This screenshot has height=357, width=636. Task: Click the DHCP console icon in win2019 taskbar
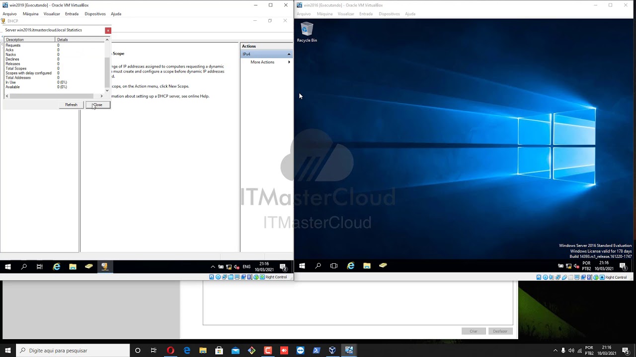(104, 267)
